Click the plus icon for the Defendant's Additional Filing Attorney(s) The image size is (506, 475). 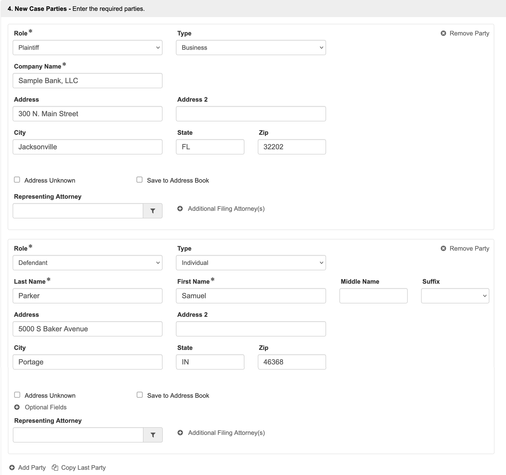pos(180,433)
